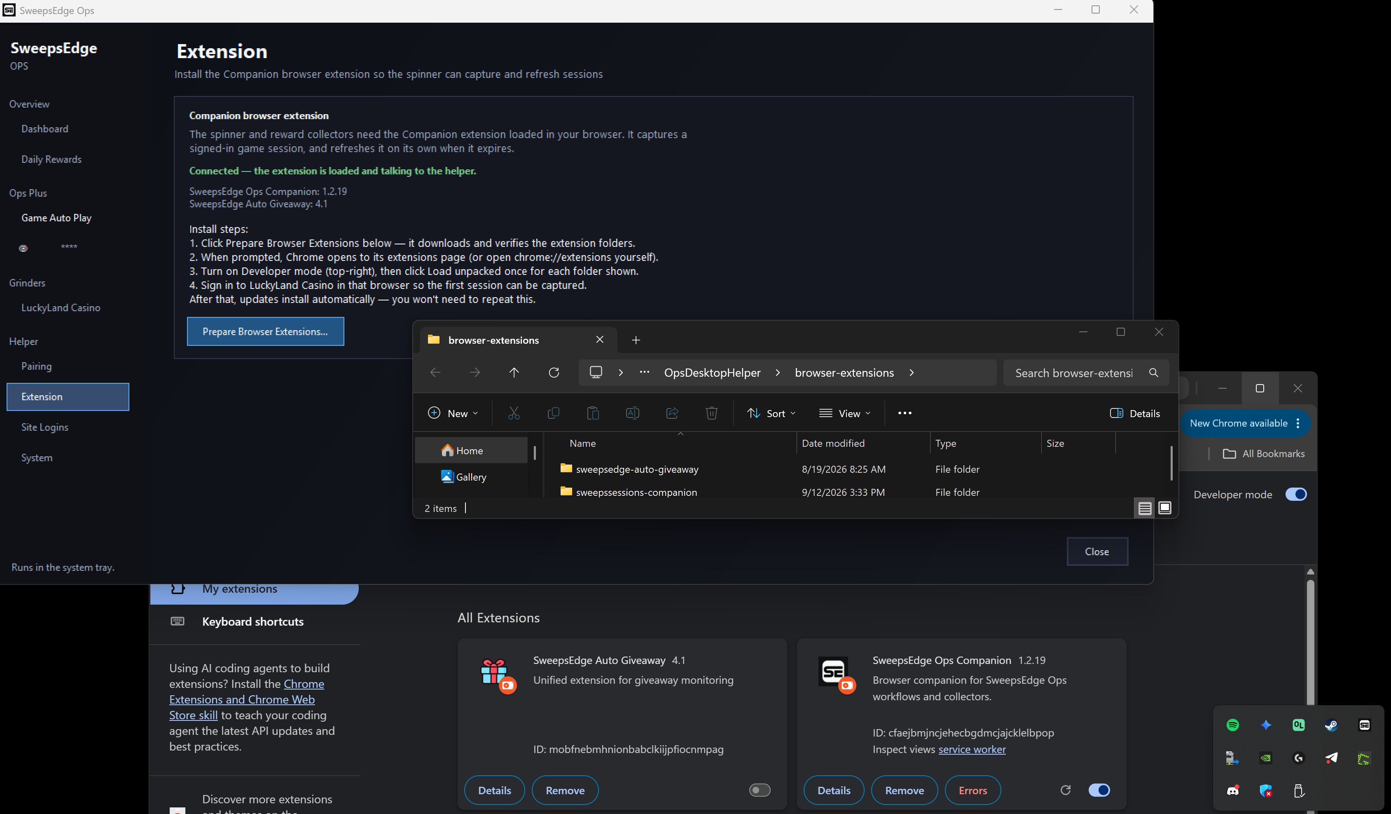Select Game Auto Play in sidebar
Image resolution: width=1391 pixels, height=814 pixels.
coord(56,218)
